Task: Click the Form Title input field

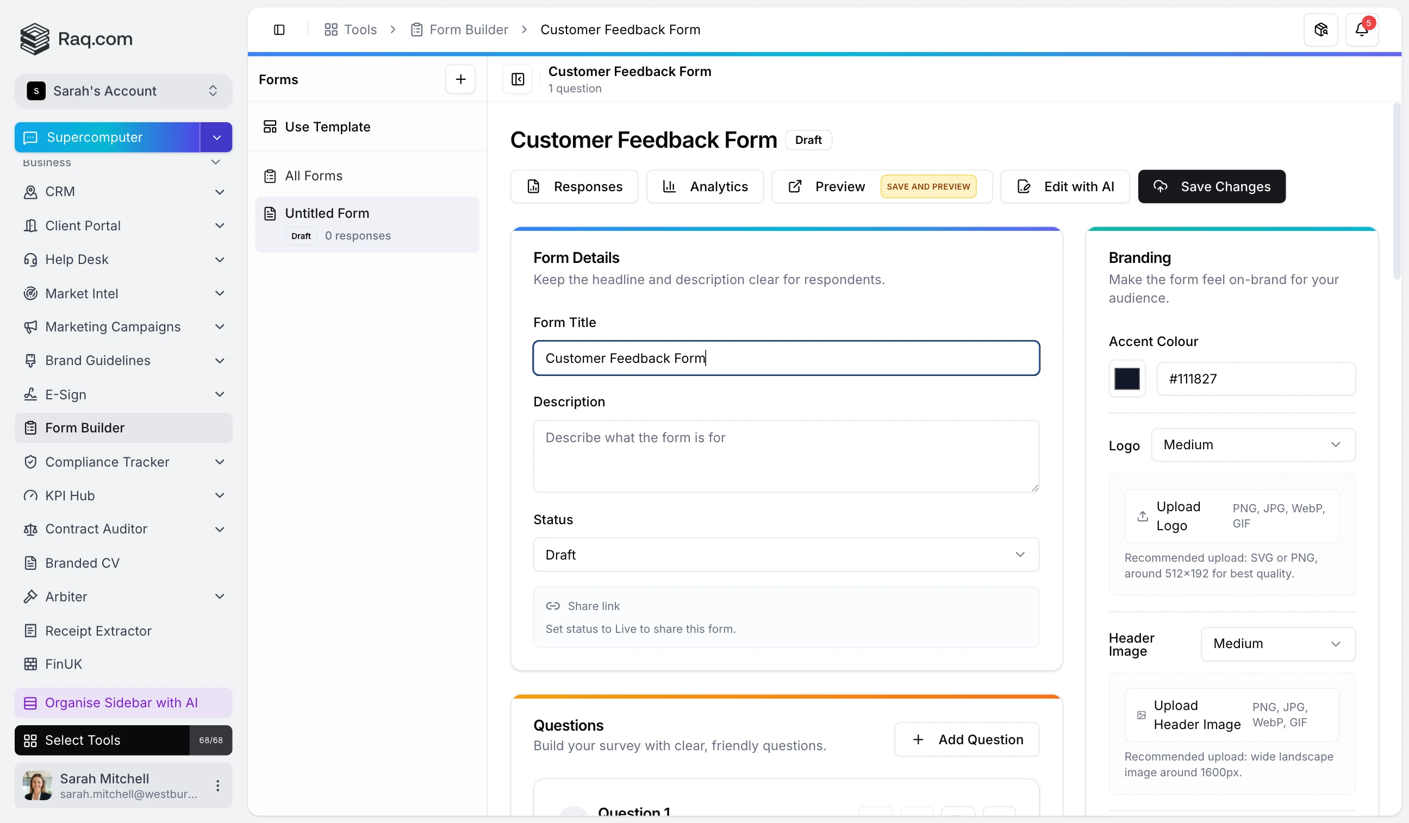Action: pyautogui.click(x=785, y=358)
